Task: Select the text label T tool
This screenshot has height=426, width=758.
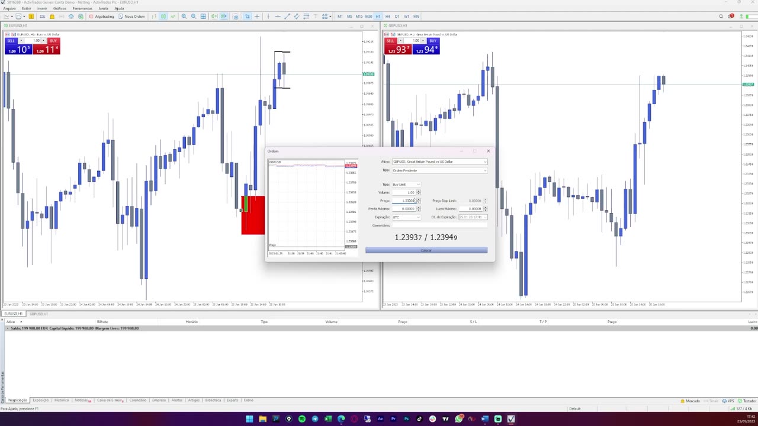Action: [316, 17]
